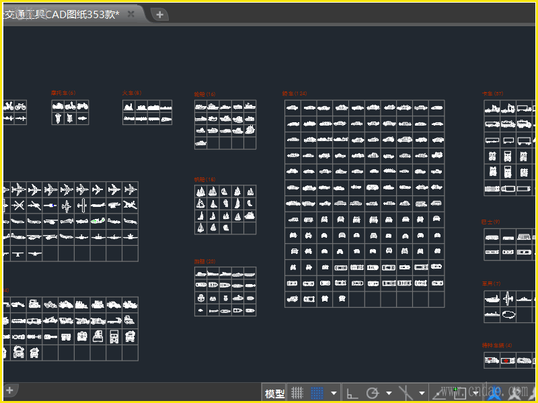538x403 pixels.
Task: Close the 交通工具CAD图纸353款 drawing tab
Action: pyautogui.click(x=131, y=14)
